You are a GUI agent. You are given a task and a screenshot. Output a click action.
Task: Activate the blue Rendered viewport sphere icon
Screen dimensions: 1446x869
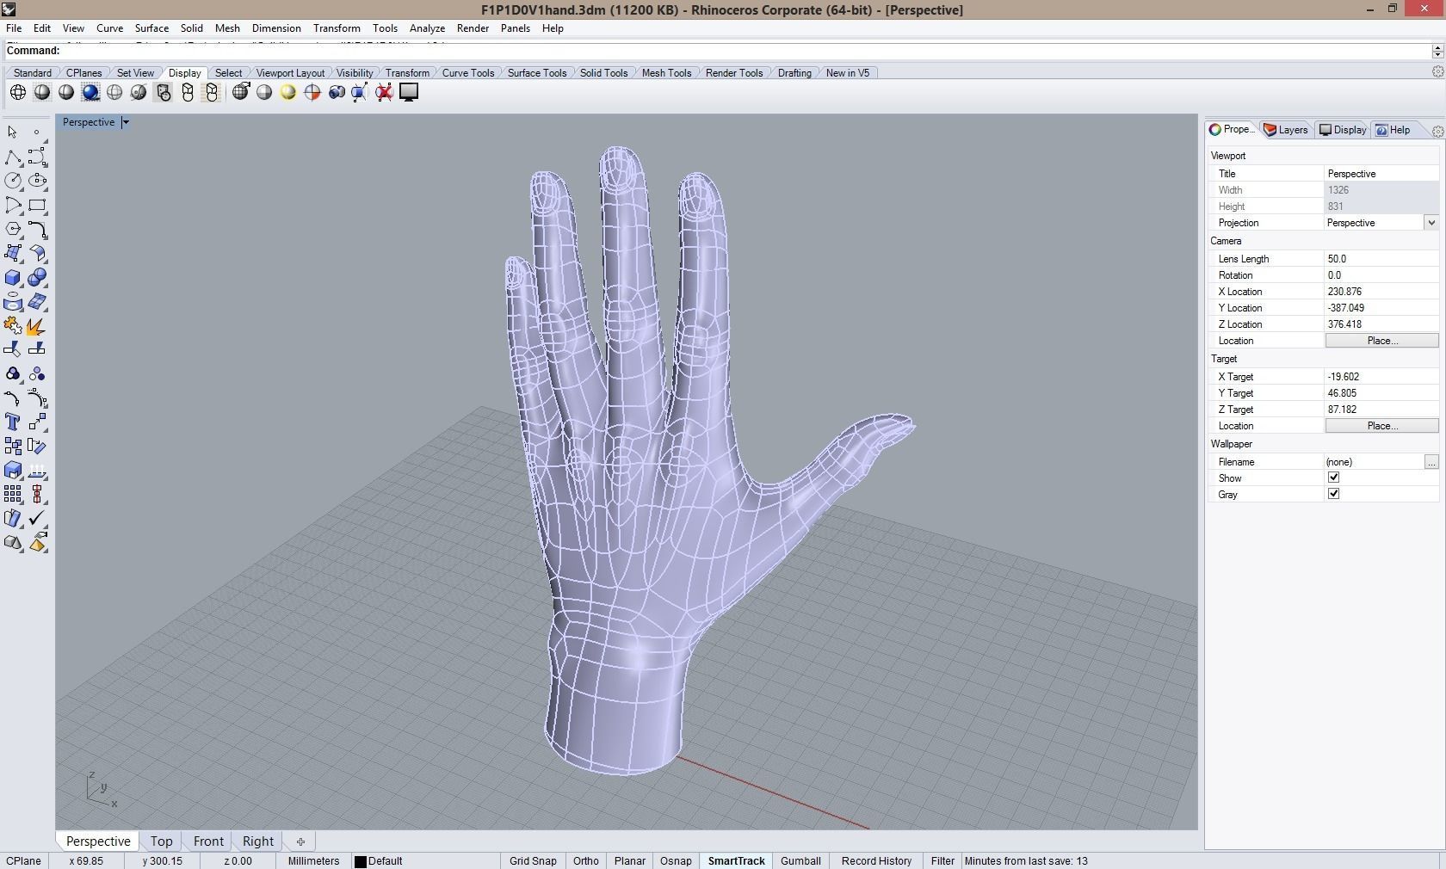(90, 92)
